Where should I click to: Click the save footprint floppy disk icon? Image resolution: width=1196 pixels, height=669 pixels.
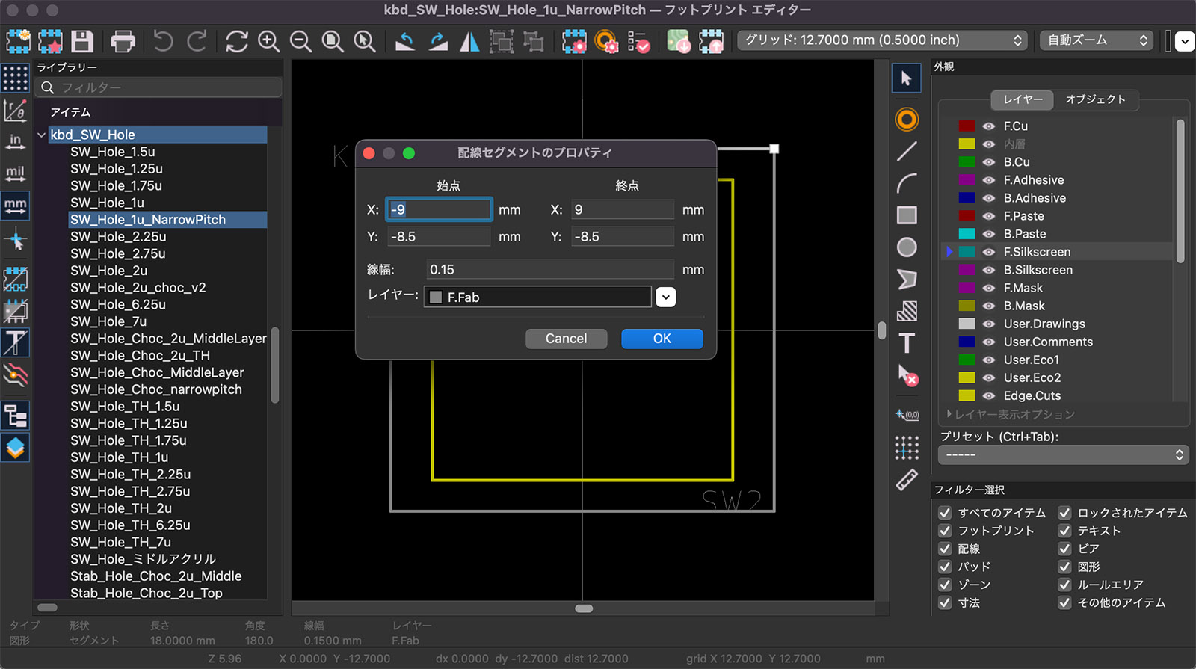(x=82, y=41)
